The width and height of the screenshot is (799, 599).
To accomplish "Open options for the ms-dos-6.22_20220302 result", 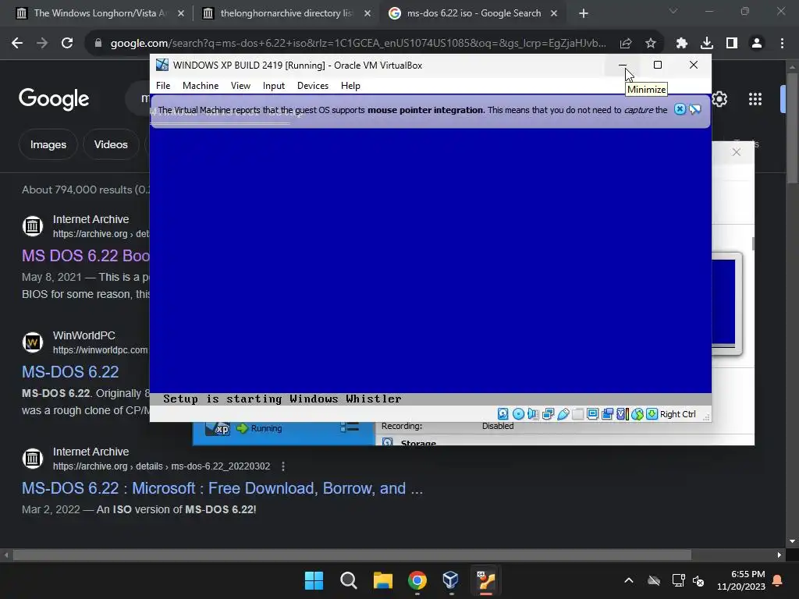I will coord(283,466).
